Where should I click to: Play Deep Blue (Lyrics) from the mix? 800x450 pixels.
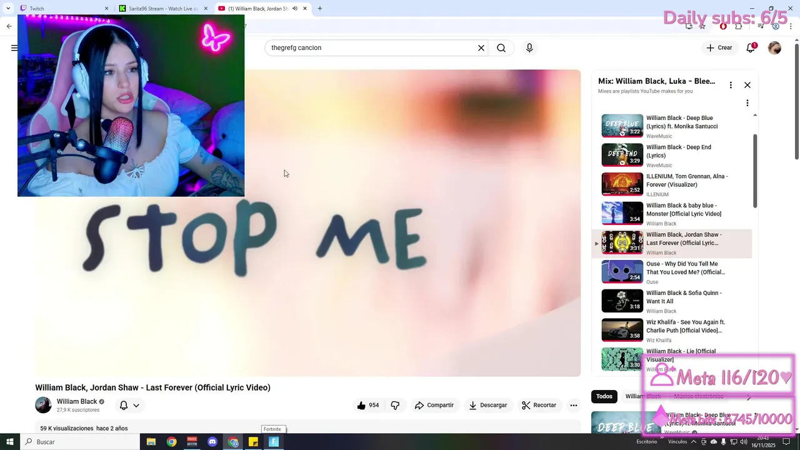(x=672, y=126)
